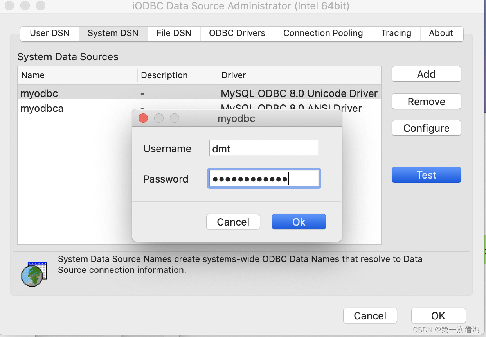Click the Add data source button
This screenshot has width=486, height=337.
click(427, 74)
